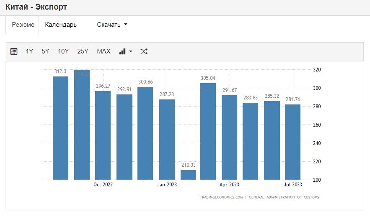Click the Jan 2023 axis label
370x216 pixels.
point(167,185)
